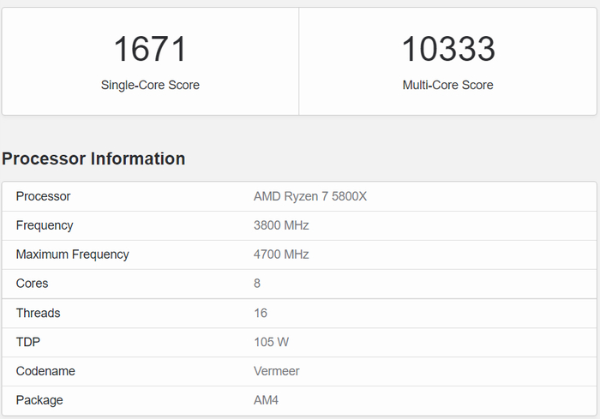Click the cores value 8
Viewport: 600px width, 419px height.
point(257,284)
